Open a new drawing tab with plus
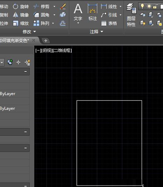 (46, 41)
